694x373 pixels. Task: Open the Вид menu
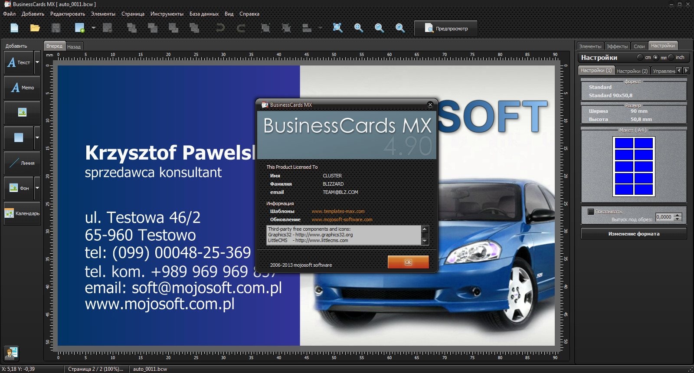tap(229, 14)
